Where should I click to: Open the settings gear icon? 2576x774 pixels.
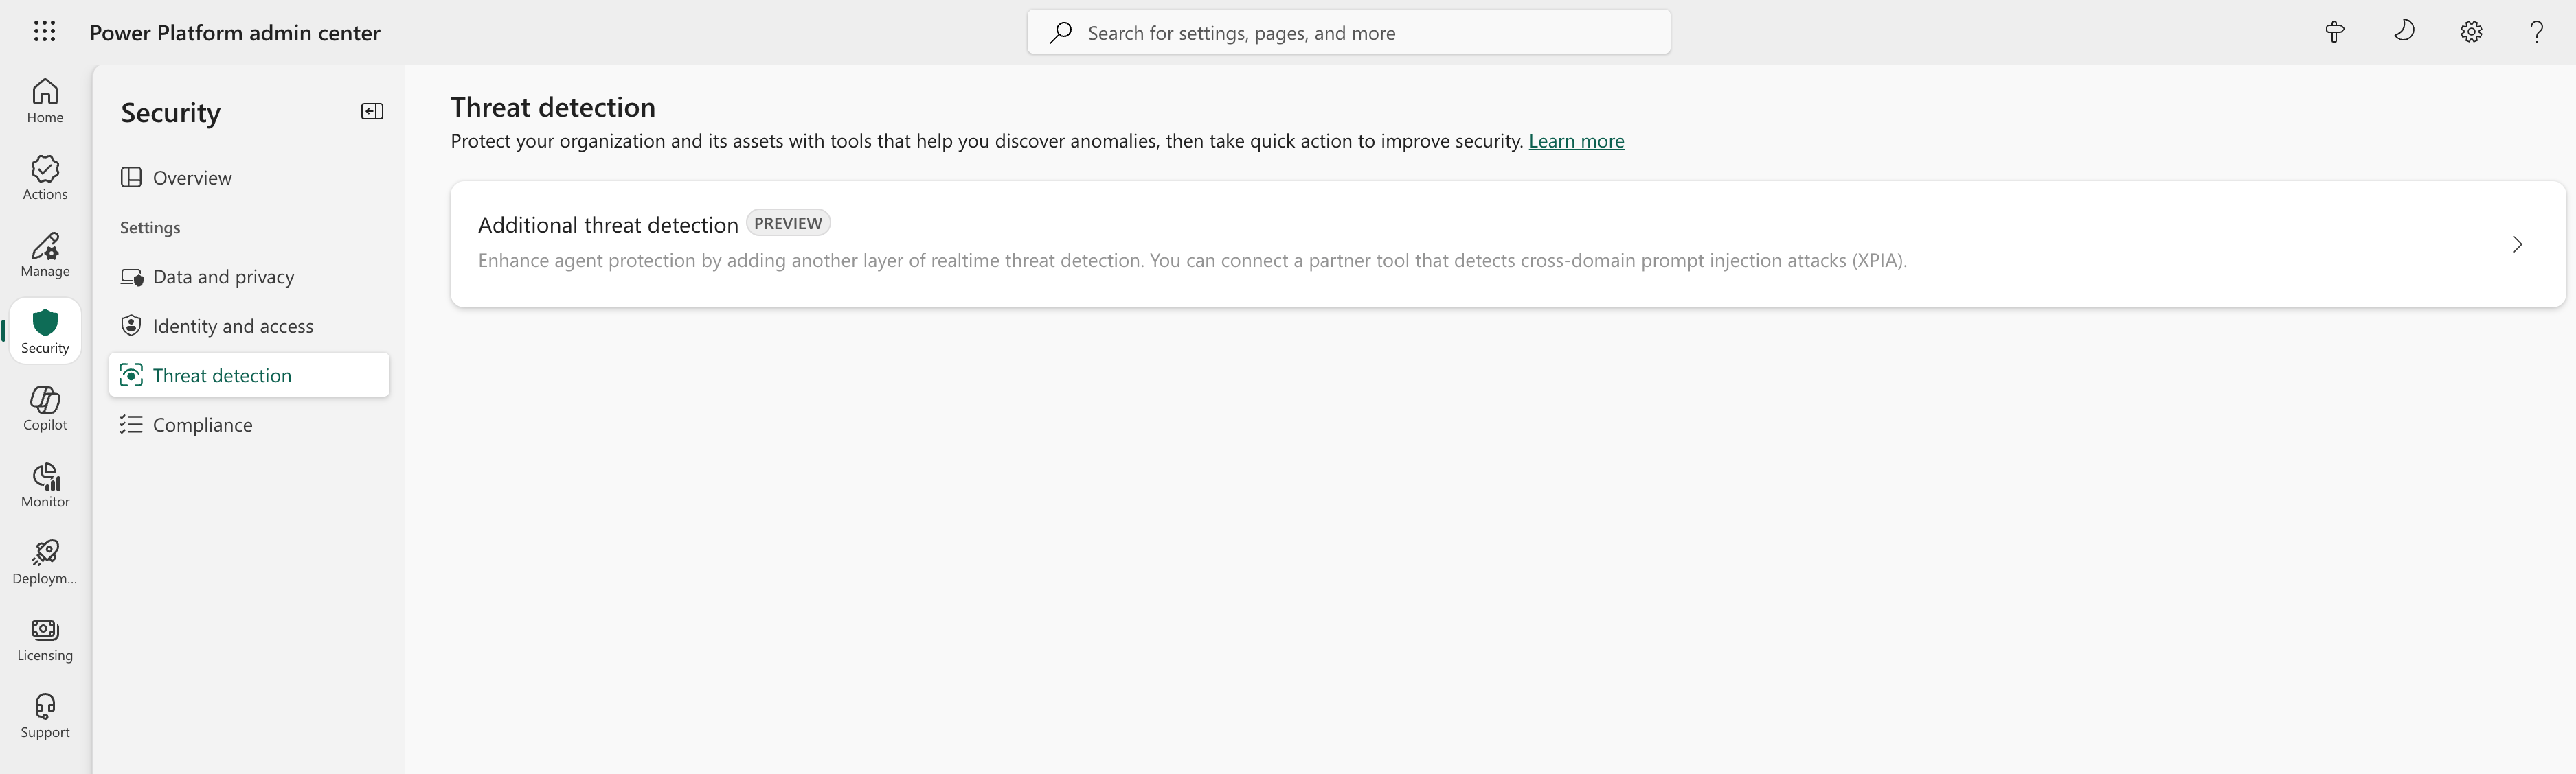pyautogui.click(x=2471, y=32)
